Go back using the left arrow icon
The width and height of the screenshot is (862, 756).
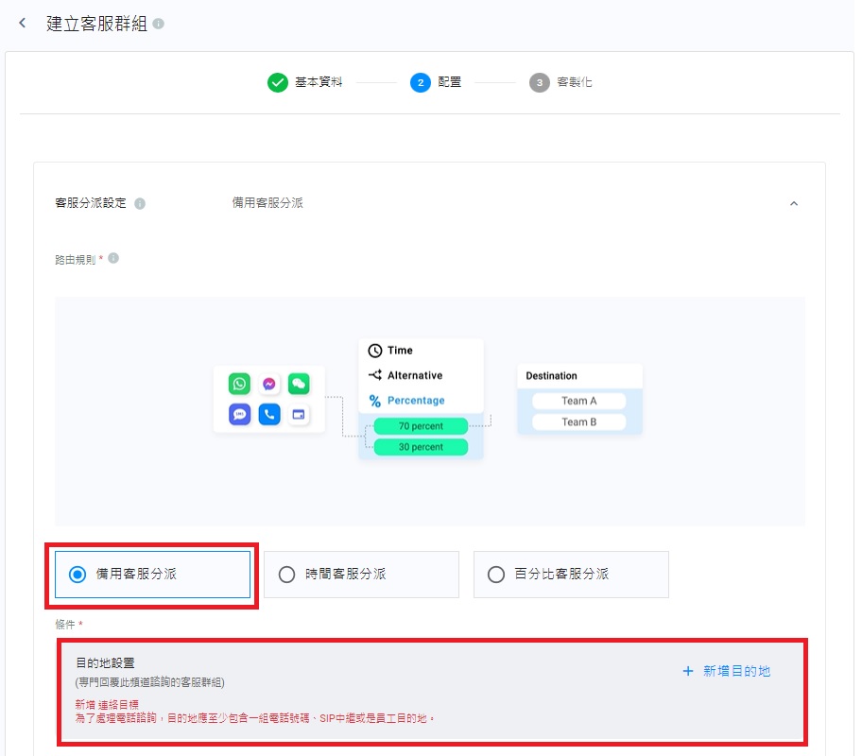pos(22,23)
